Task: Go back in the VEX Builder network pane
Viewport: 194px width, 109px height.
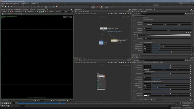Action: [75, 60]
